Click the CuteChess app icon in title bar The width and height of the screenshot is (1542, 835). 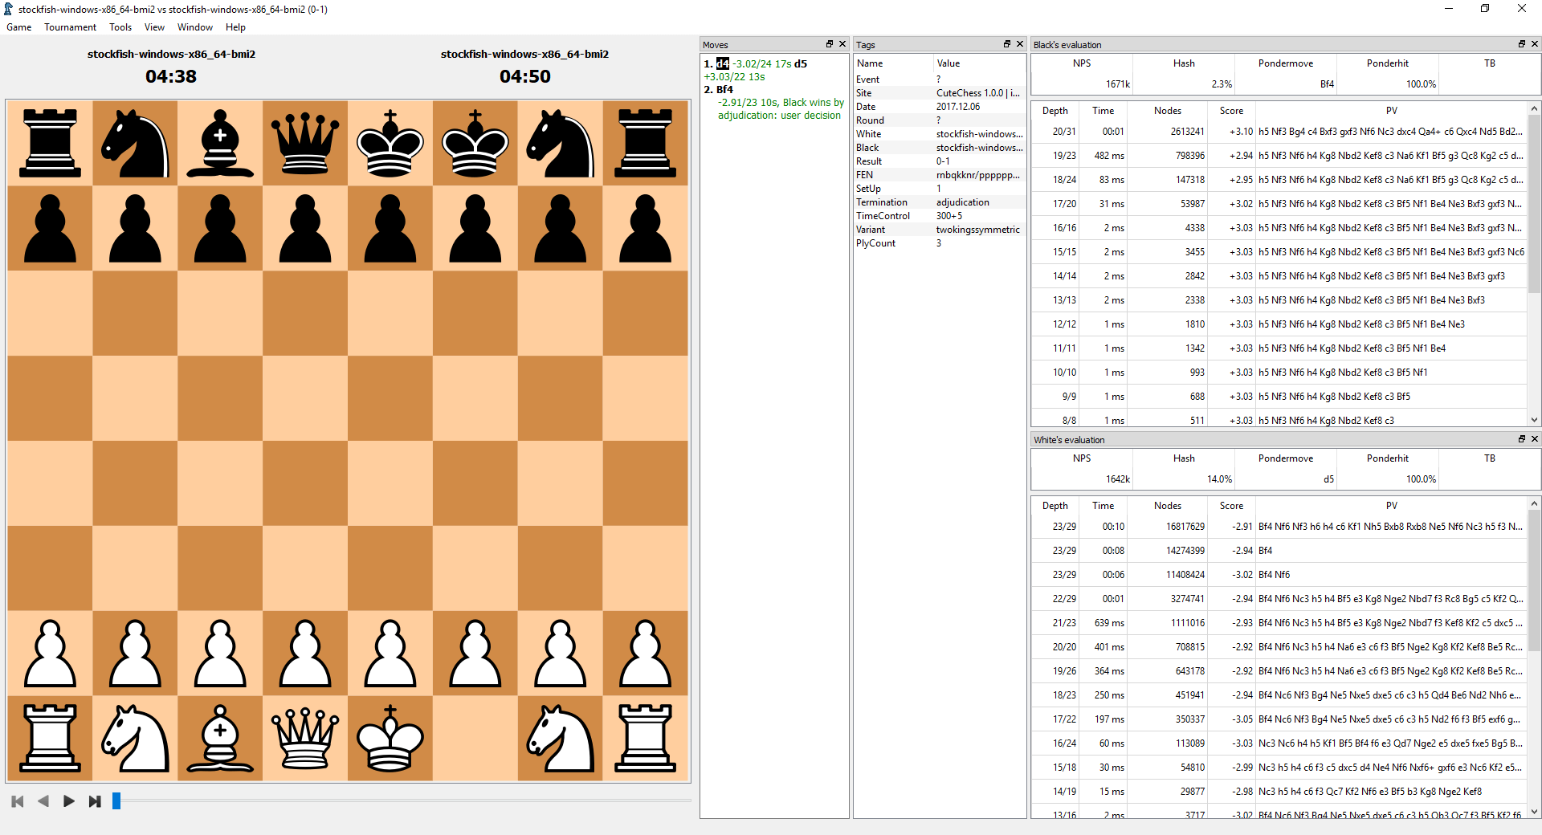[9, 9]
